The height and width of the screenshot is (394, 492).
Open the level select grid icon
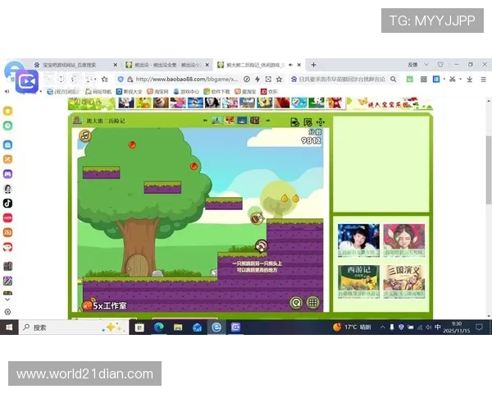click(312, 303)
